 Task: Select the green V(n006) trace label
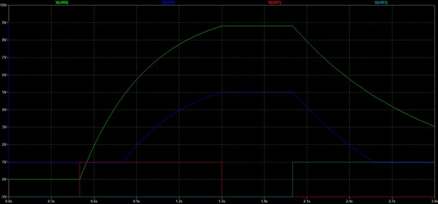pyautogui.click(x=62, y=2)
